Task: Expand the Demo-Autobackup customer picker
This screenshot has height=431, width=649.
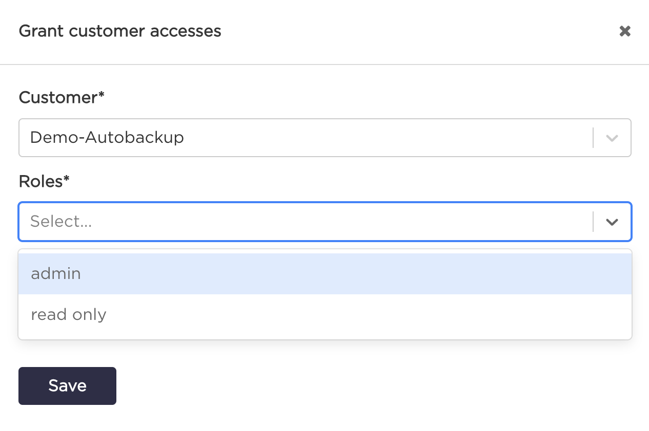Action: (x=612, y=137)
